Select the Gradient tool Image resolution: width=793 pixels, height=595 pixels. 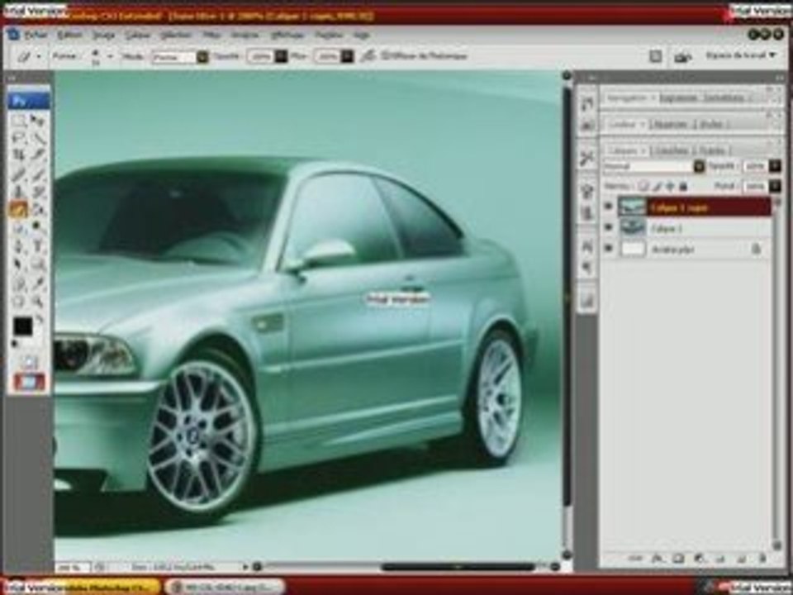click(37, 209)
